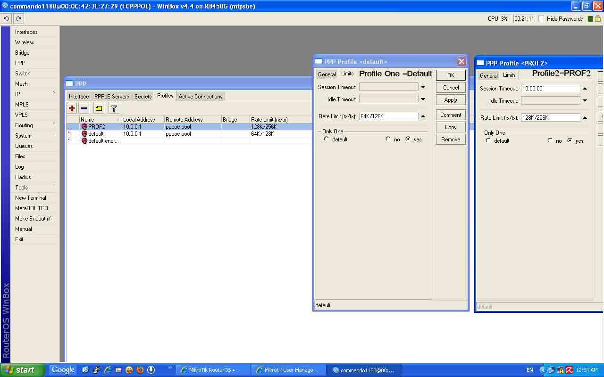Open the filter funnel in PPP window
Screen dimensions: 604x377
click(114, 108)
